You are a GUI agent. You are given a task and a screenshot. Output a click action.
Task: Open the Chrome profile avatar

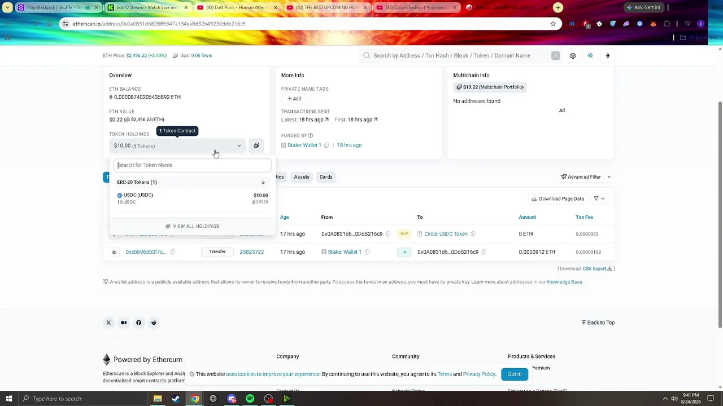[701, 24]
